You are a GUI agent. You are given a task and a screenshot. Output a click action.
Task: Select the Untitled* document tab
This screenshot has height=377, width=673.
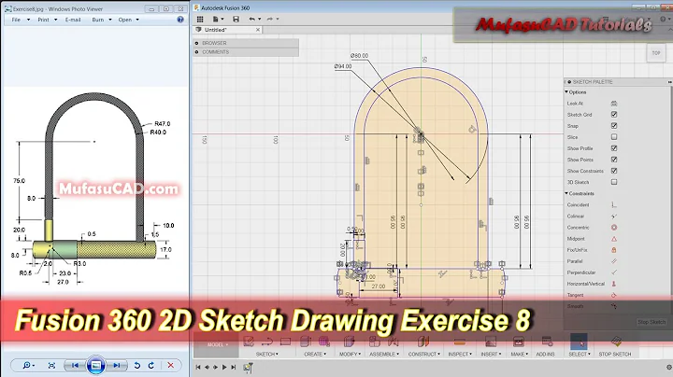227,30
